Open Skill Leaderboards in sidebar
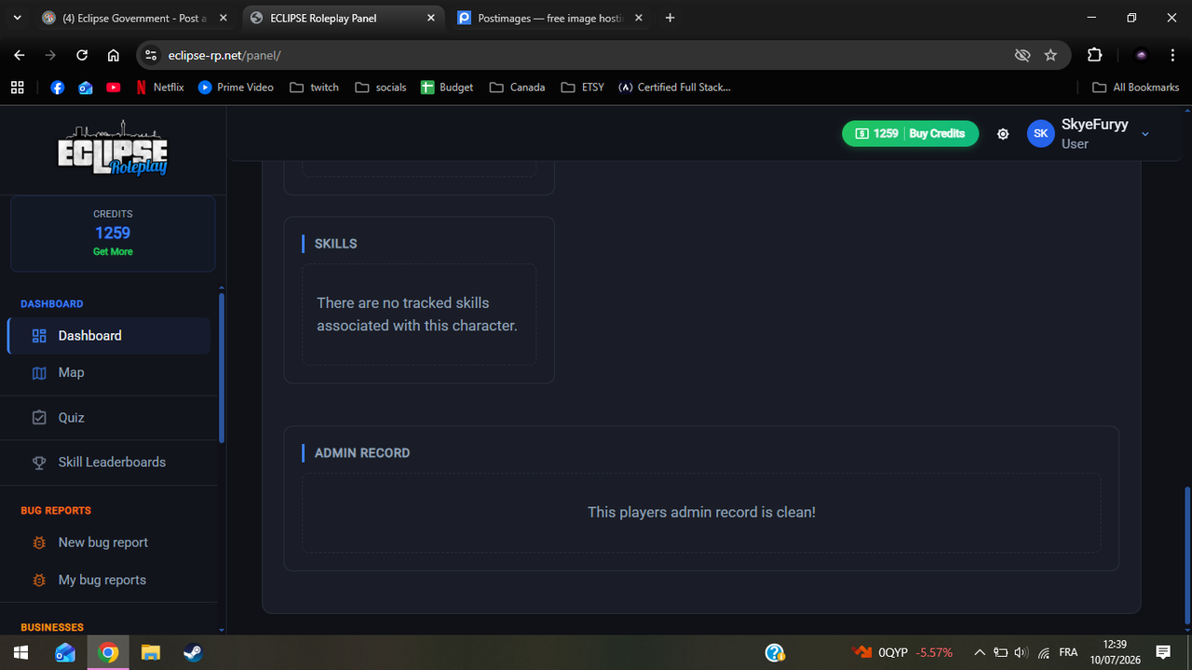Image resolution: width=1192 pixels, height=670 pixels. (x=109, y=462)
